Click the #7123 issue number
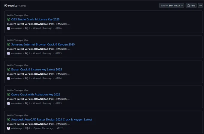This screenshot has width=204, height=134. (x=58, y=103)
